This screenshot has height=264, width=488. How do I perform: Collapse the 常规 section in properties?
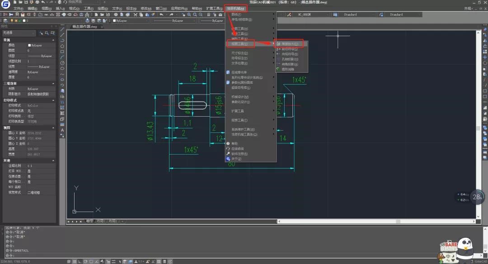coord(53,40)
